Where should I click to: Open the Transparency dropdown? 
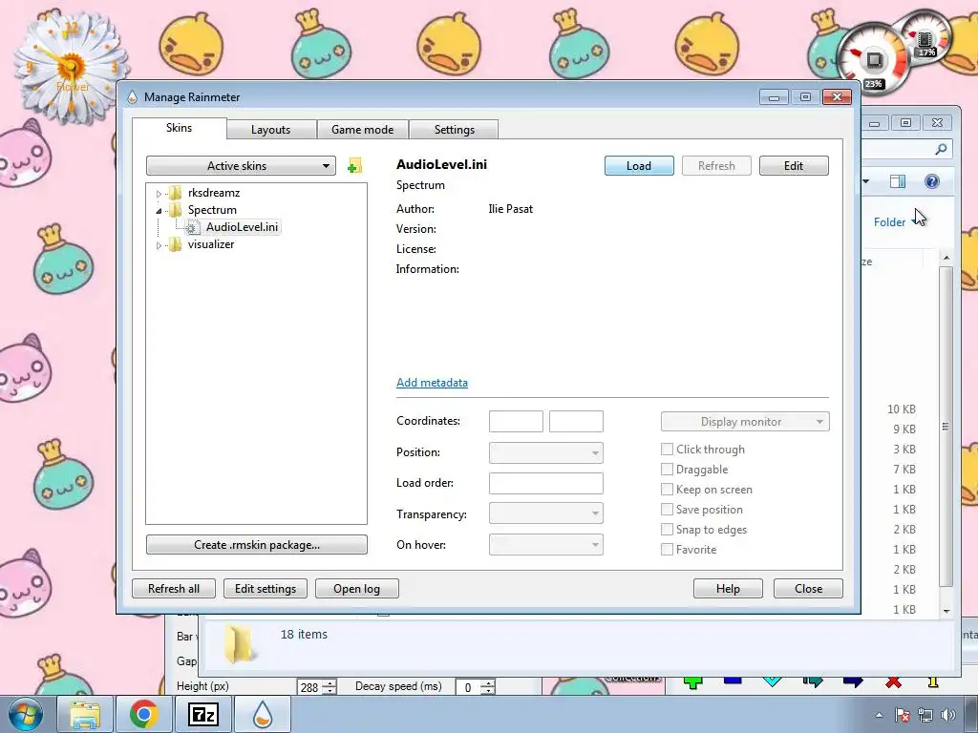pyautogui.click(x=545, y=513)
